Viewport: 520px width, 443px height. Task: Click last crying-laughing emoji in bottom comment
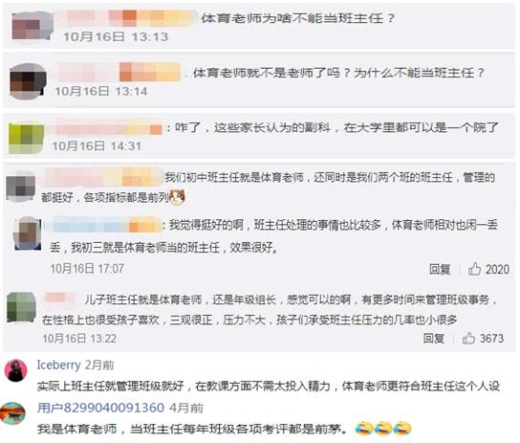click(402, 429)
